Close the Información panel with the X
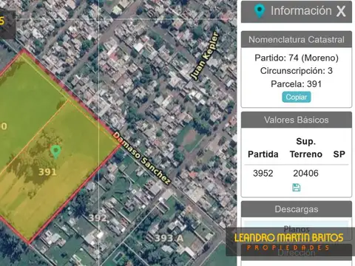 (x=341, y=11)
